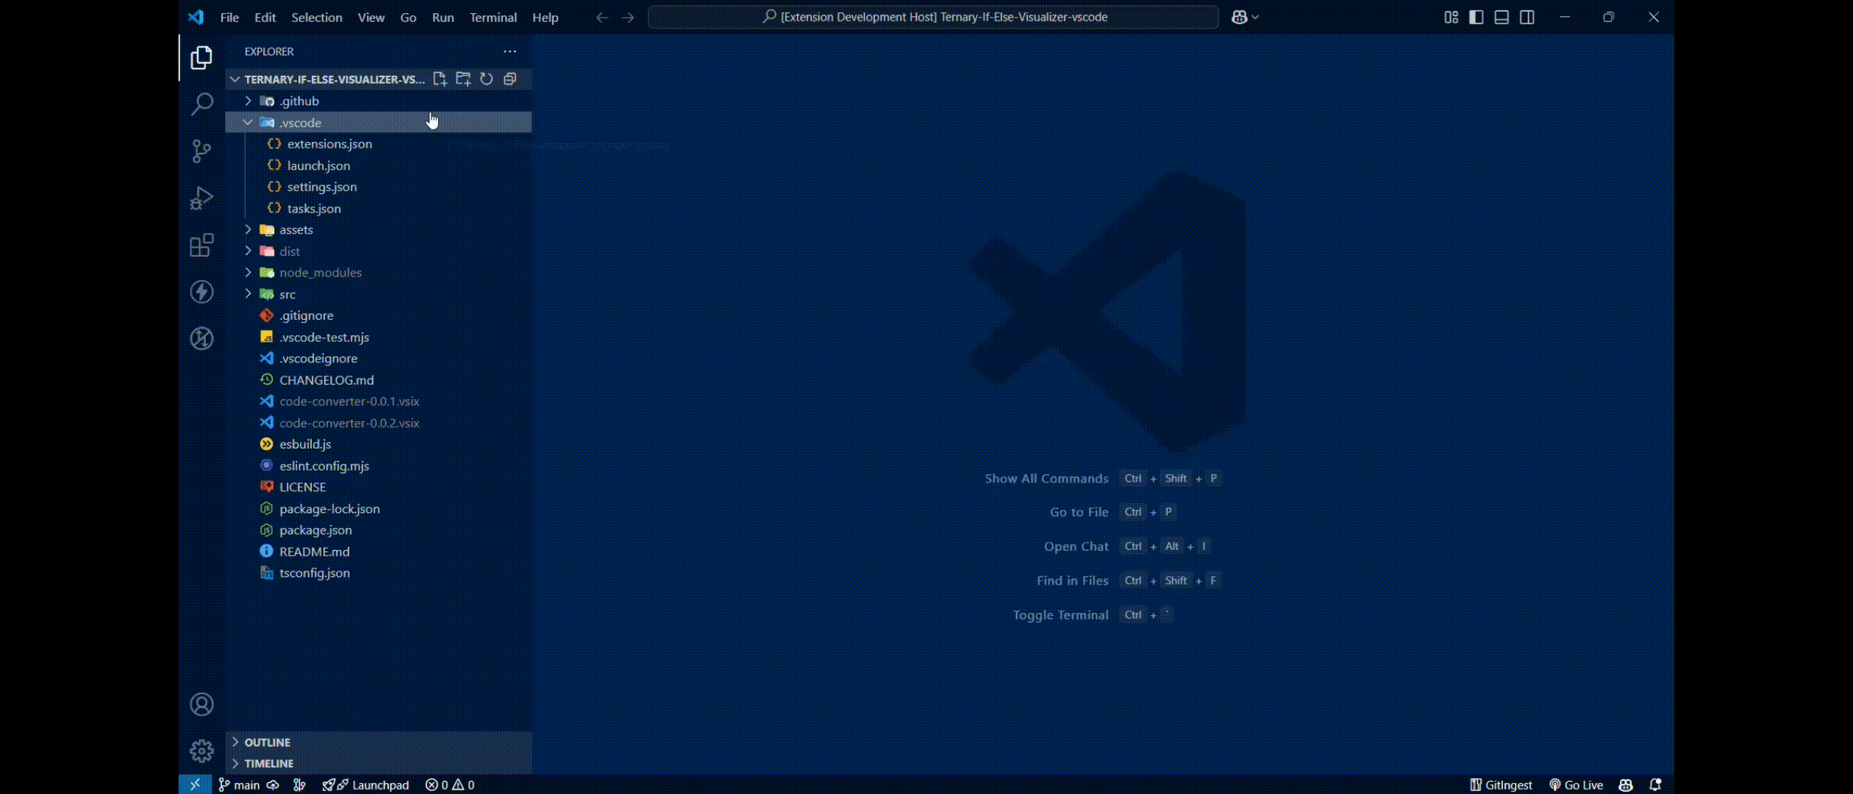Open git graph icon in status bar
This screenshot has width=1853, height=794.
click(x=299, y=784)
